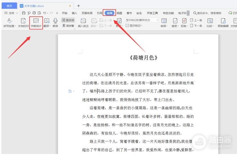Click the print preview icon
This screenshot has width=237, height=155.
coord(39,13)
